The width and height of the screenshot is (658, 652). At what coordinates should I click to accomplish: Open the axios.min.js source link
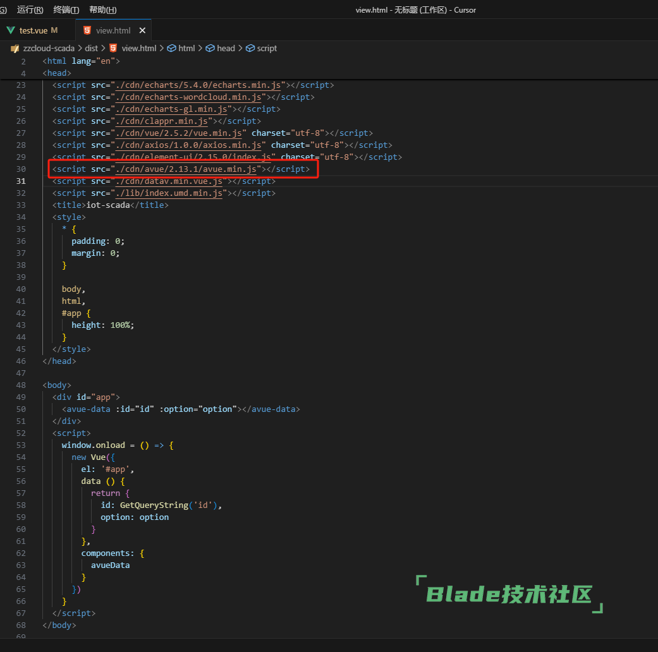188,145
